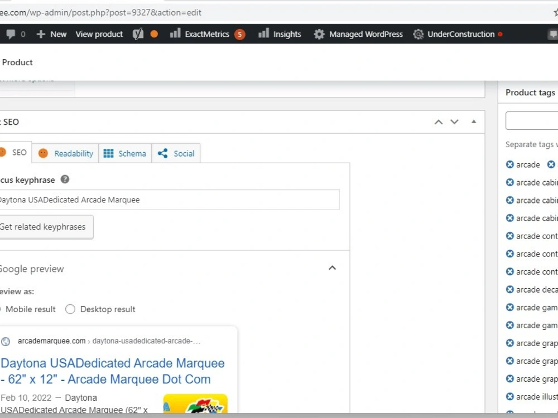Click the UnderConstruction gear icon
The image size is (558, 418).
419,34
